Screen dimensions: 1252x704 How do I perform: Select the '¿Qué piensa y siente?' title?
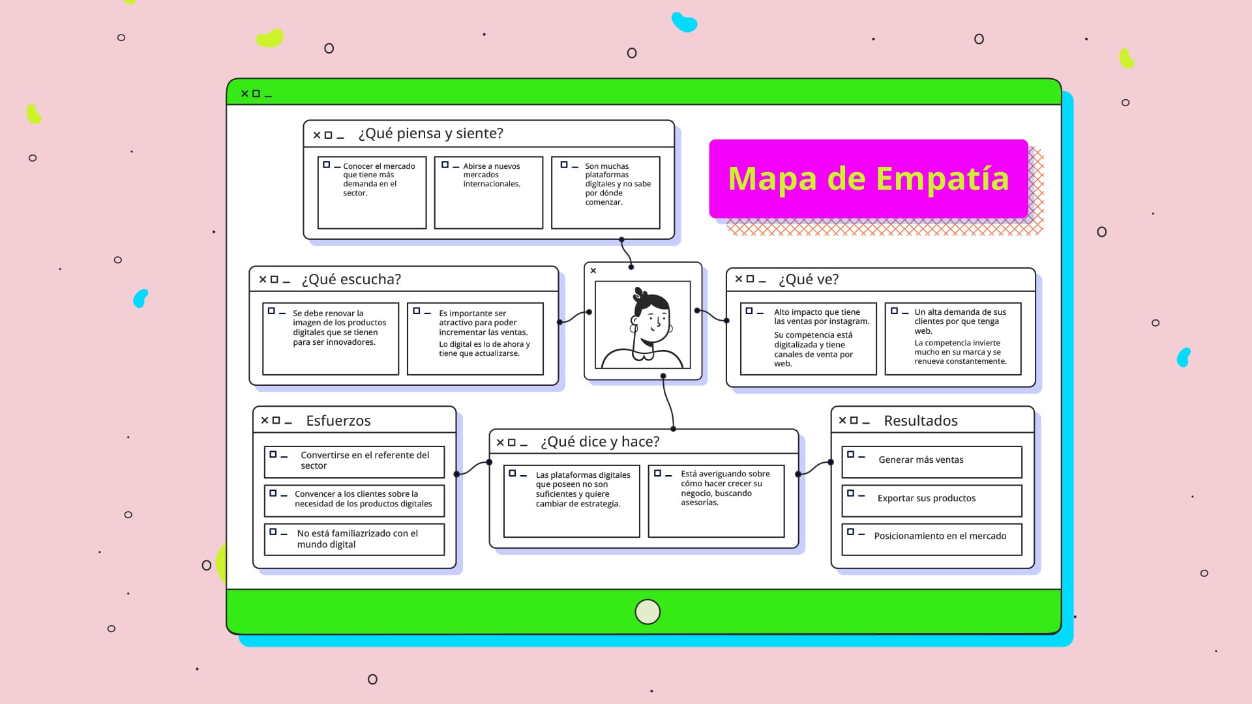click(x=430, y=134)
